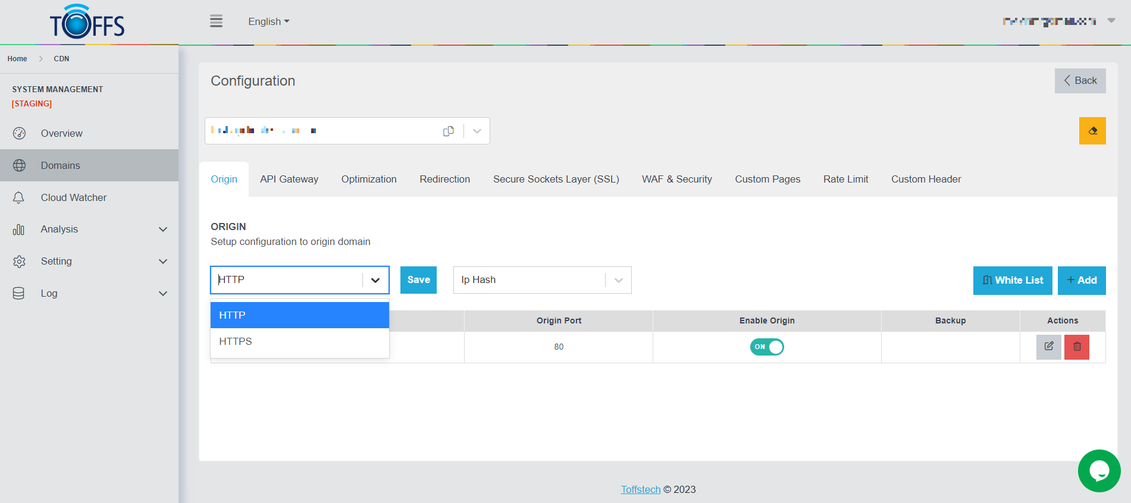Open the green chat bubble widget
Screen dimensions: 1131x503
[x=1099, y=470]
